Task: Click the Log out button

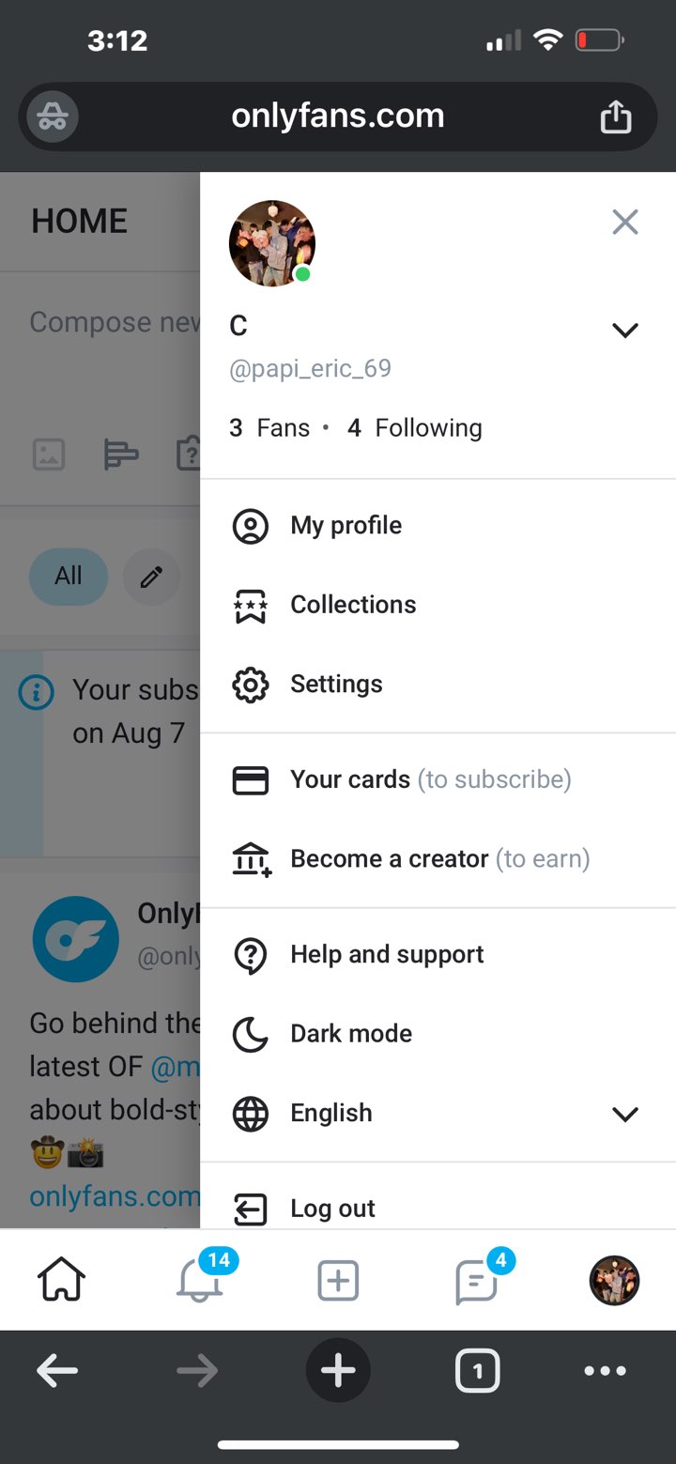Action: click(332, 1209)
